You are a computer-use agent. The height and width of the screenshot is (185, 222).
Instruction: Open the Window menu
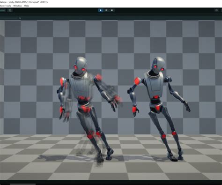click(x=17, y=6)
